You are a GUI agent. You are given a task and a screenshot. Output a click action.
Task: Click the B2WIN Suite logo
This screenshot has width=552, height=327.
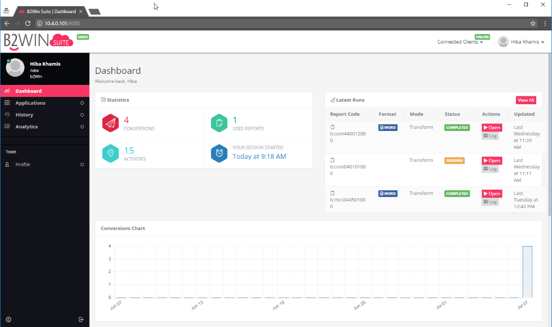pos(38,42)
